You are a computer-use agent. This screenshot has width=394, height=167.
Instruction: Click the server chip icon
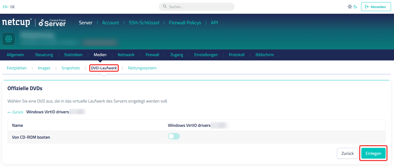[9, 39]
